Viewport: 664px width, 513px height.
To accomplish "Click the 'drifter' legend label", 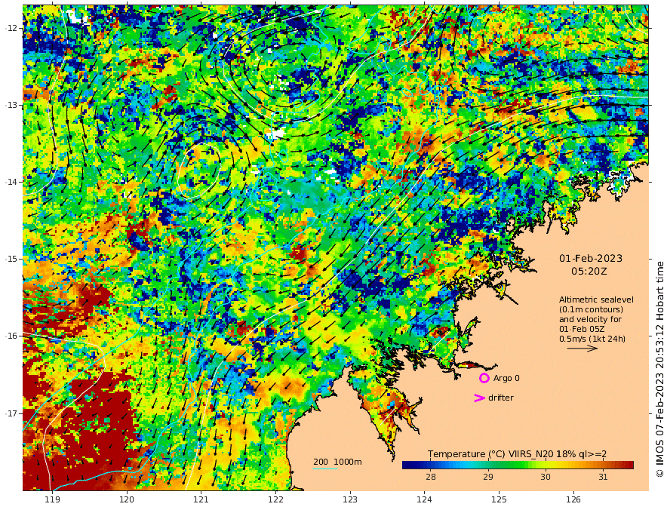I will (x=501, y=398).
